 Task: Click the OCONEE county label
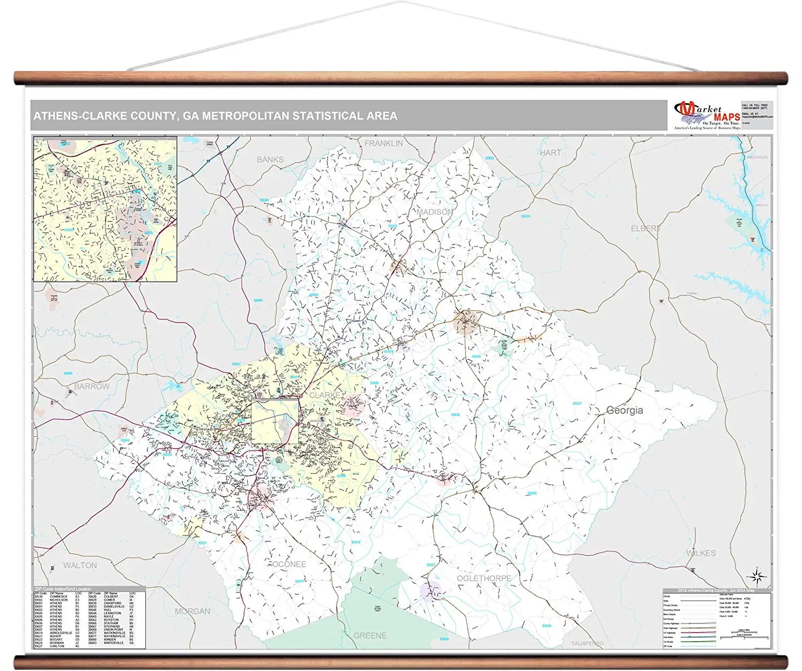(289, 564)
